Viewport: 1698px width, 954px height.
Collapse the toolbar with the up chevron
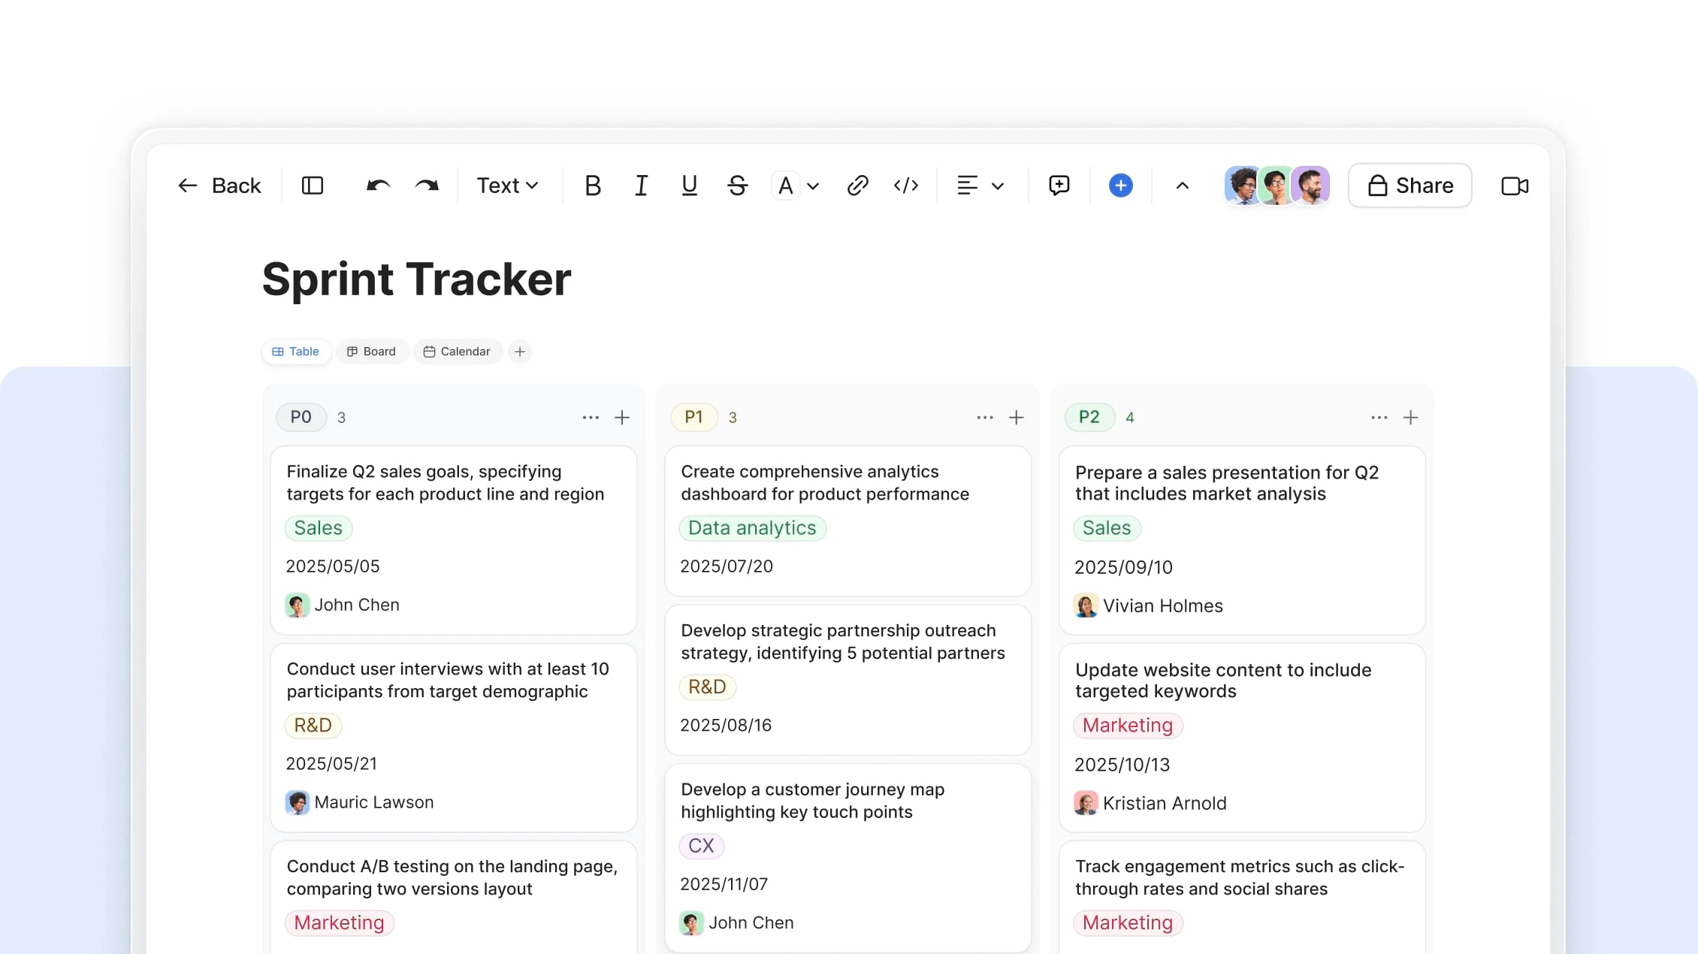[1183, 186]
